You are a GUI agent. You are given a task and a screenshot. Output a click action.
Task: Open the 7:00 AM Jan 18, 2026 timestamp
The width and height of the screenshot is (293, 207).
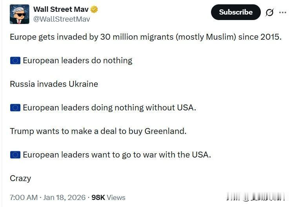48,198
